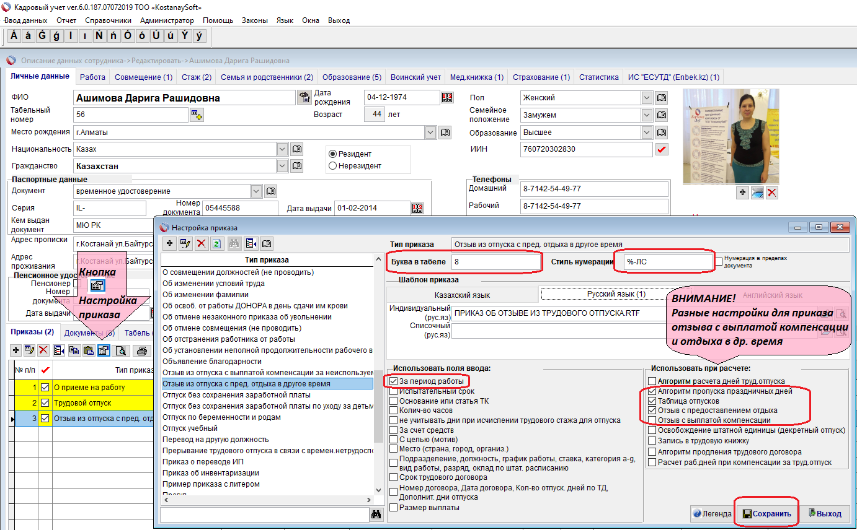Click Сохранить button
The image size is (857, 530).
click(x=767, y=514)
